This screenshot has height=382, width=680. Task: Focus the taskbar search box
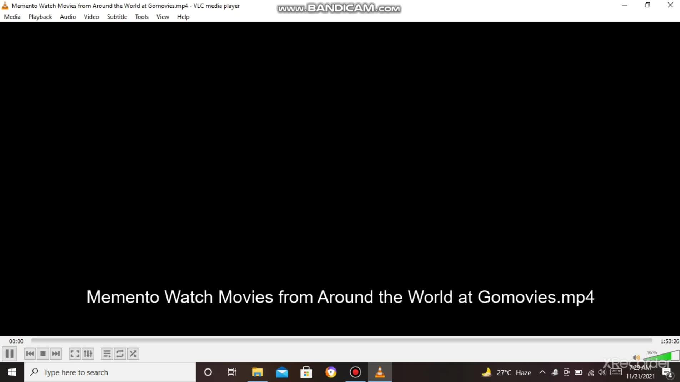point(110,372)
